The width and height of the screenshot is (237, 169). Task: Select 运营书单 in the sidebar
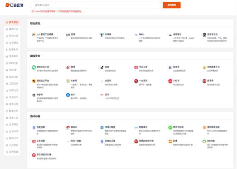pos(12,132)
